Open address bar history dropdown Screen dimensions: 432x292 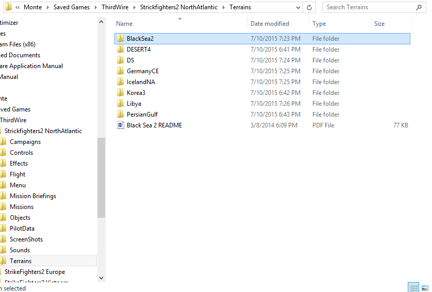(298, 7)
